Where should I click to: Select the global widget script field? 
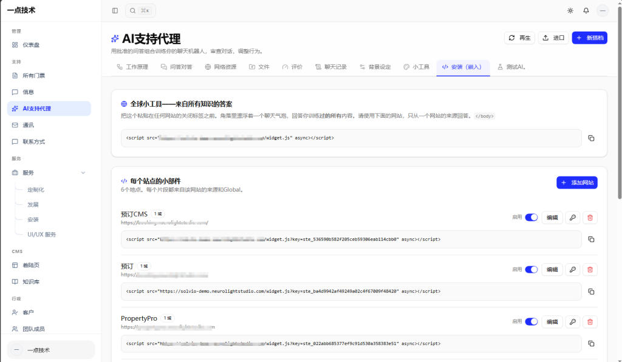click(351, 138)
